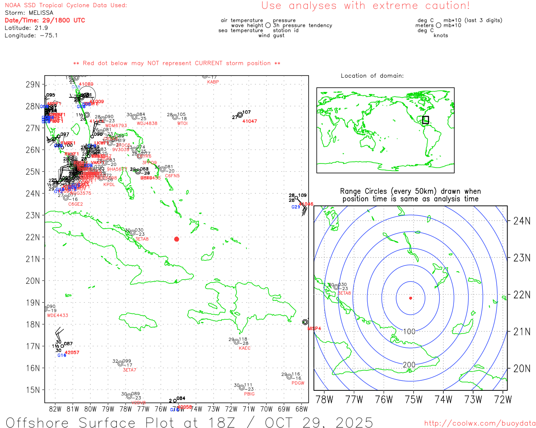536x428 pixels.
Task: Click the 200 km range circle label
Action: (409, 365)
